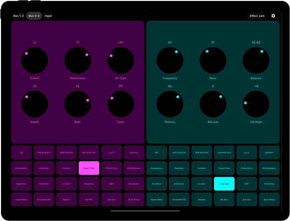Choose Resonator in the cyan grid
Screen dimensions: 290x221
click(x=270, y=184)
